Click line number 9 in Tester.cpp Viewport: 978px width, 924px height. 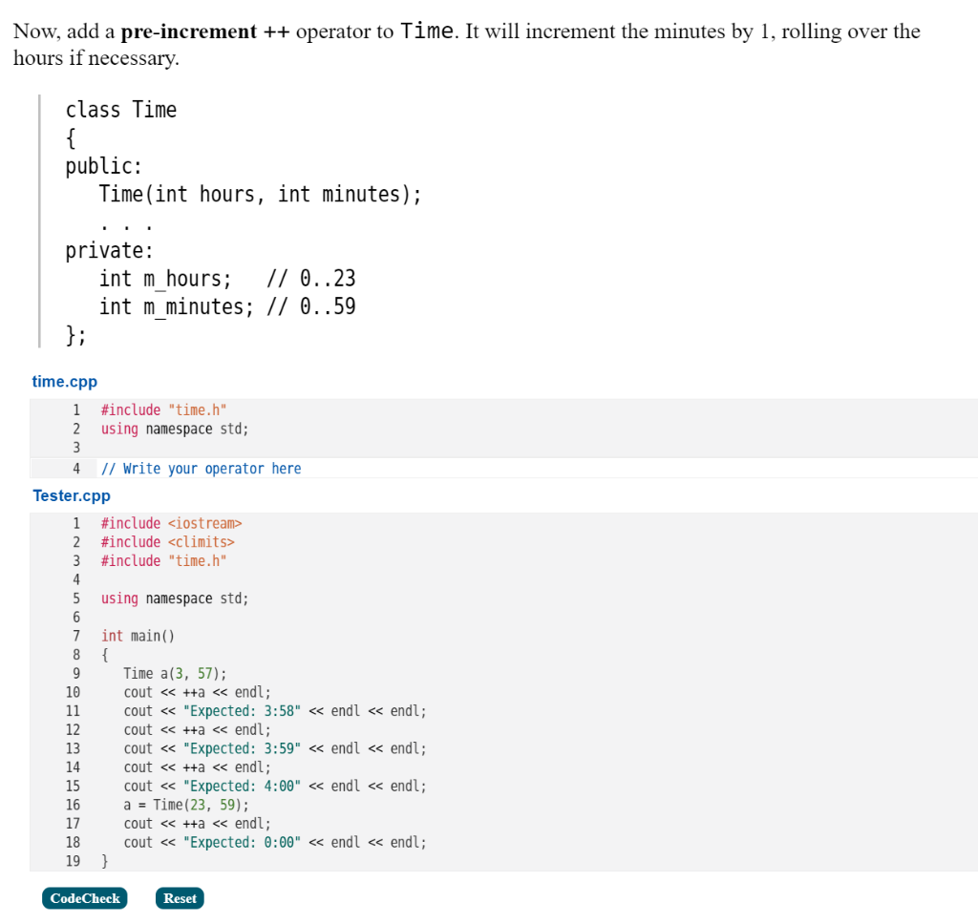click(x=76, y=673)
